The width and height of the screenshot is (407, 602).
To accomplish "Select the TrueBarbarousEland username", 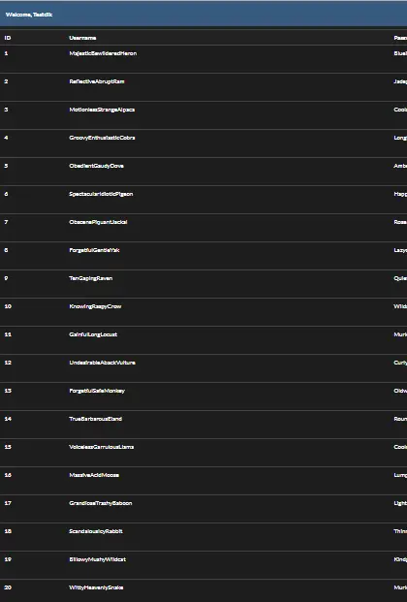I will click(96, 419).
